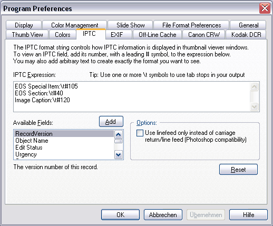Viewport: 273px width, 226px height.
Task: Click inside the IPTC Expression text box
Action: (132, 96)
